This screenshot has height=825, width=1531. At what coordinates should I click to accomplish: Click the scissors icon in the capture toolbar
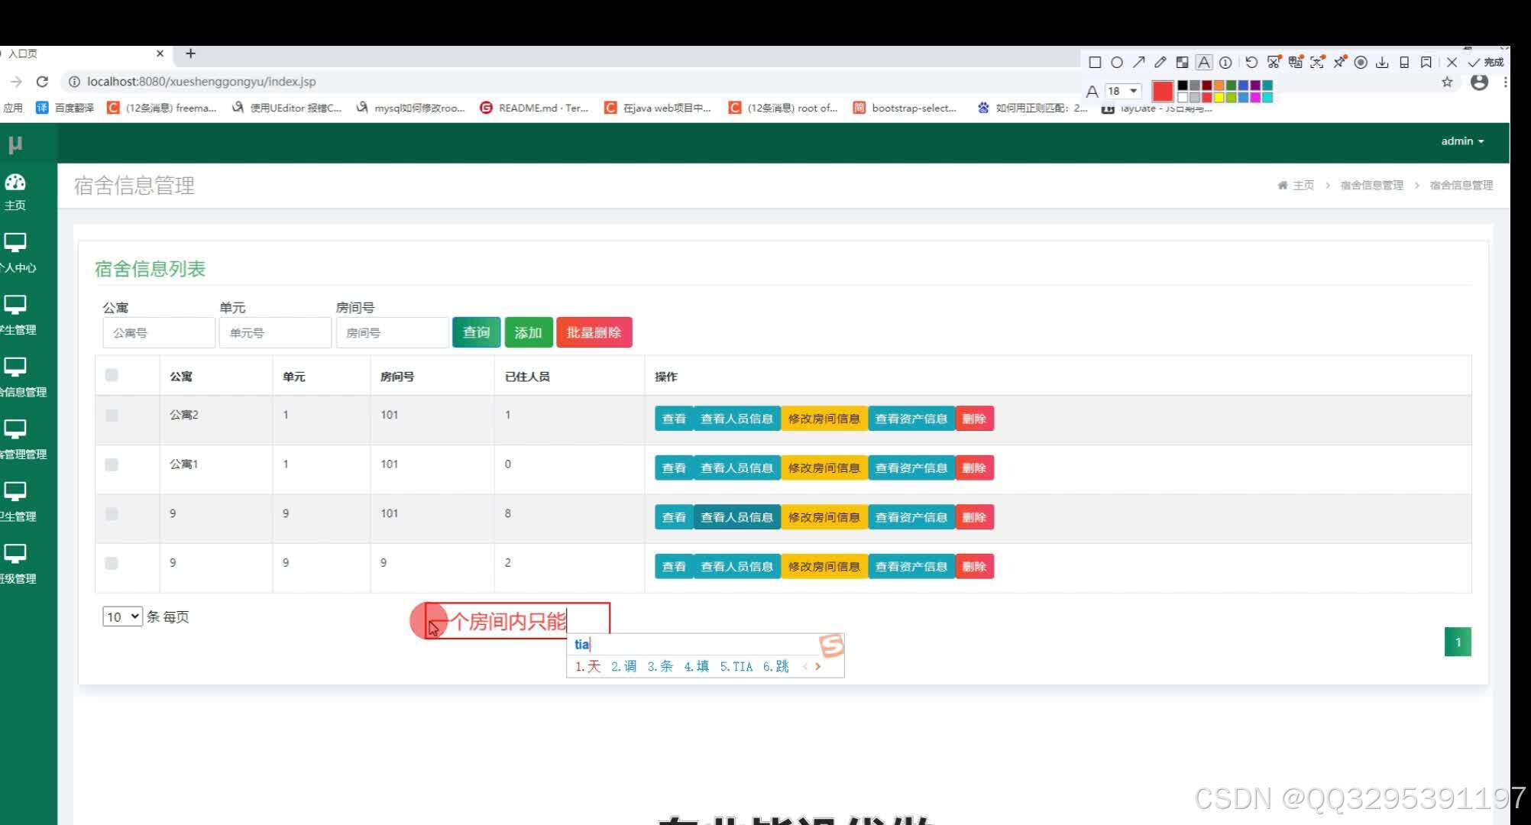click(x=1274, y=63)
